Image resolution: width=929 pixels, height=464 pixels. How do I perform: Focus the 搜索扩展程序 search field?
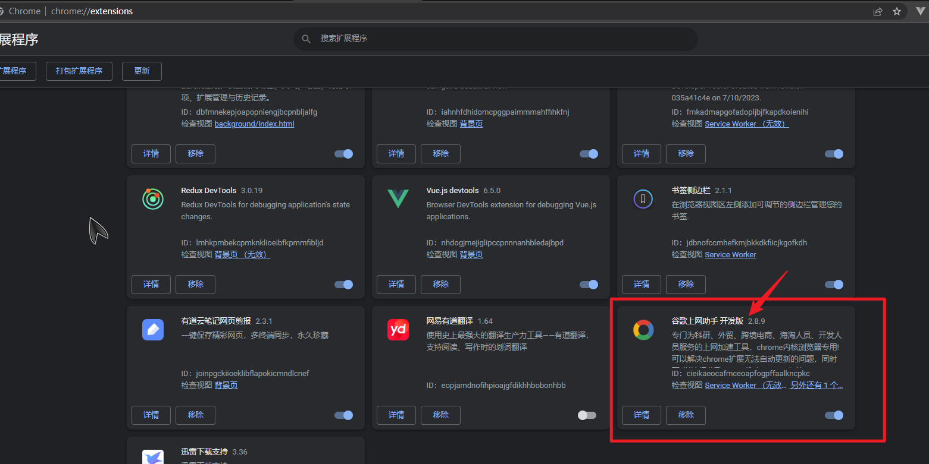pos(496,39)
